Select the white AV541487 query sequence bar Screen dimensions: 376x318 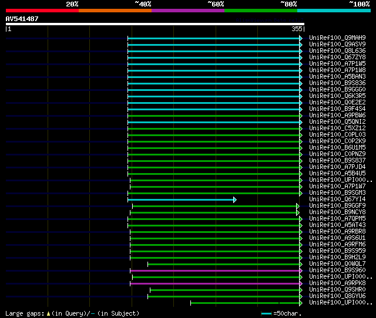(155, 24)
